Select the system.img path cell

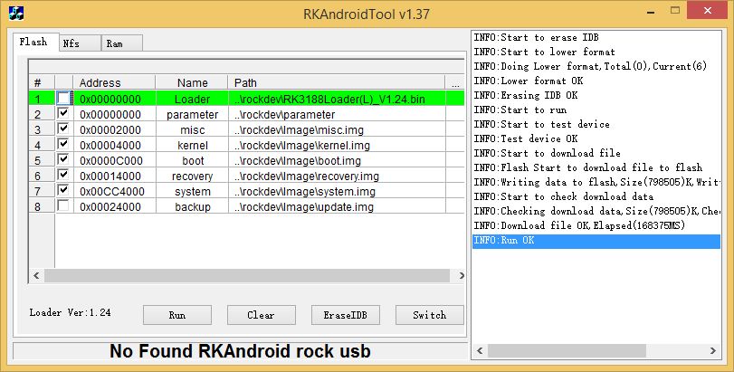(337, 191)
